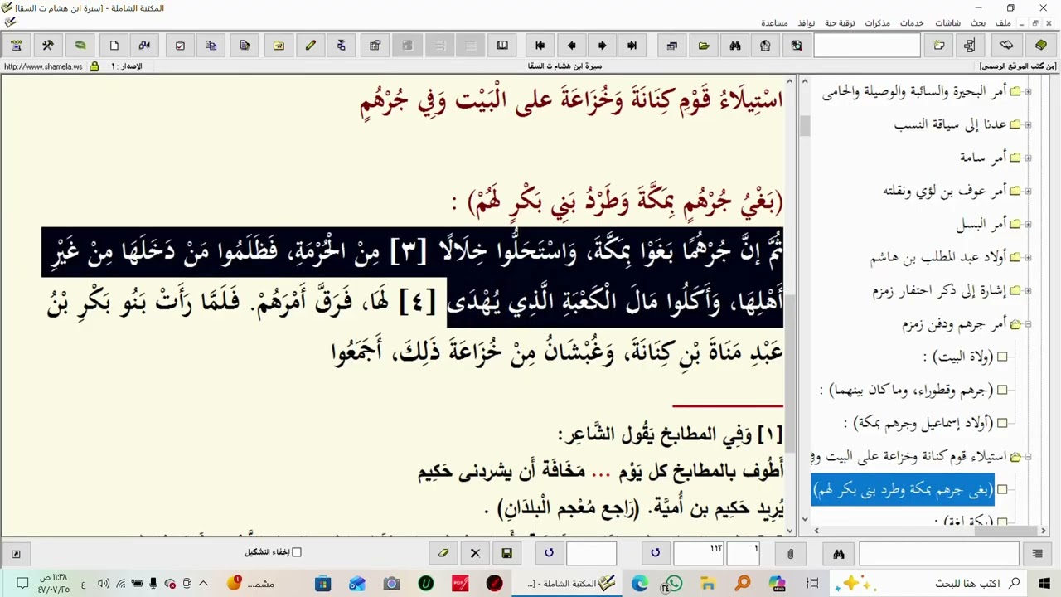Expand the أولاد عبد المطلب بن هاشم node

[1028, 258]
